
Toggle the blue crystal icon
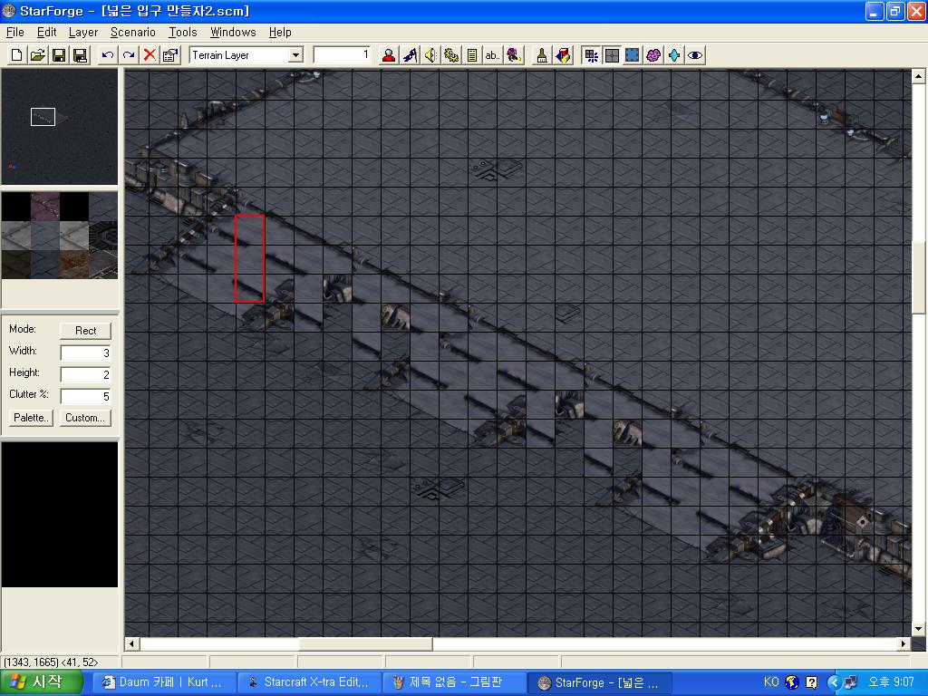(674, 55)
